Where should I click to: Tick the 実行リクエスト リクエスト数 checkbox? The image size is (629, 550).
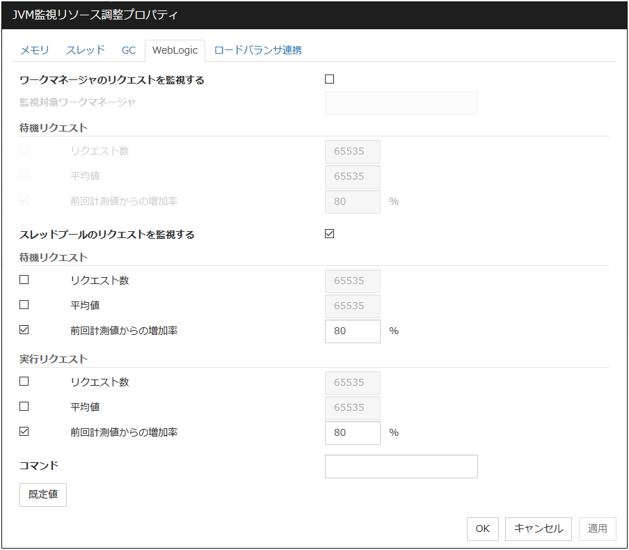pos(24,382)
